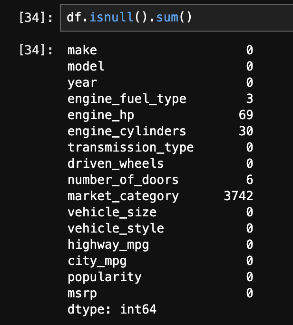Click the 'popularity' row label

pyautogui.click(x=105, y=277)
